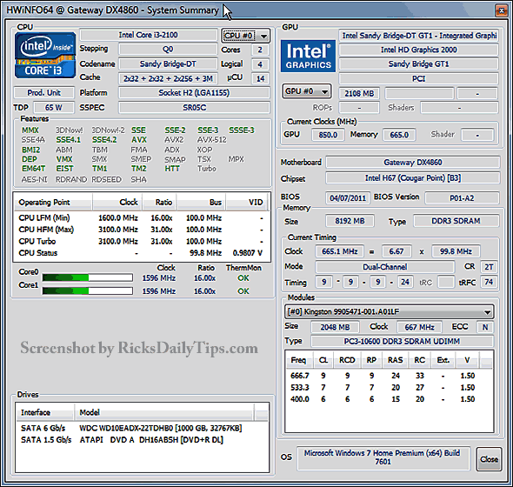This screenshot has height=487, width=513.
Task: Click the Windows 7 Home Premium OS field
Action: coord(383,457)
